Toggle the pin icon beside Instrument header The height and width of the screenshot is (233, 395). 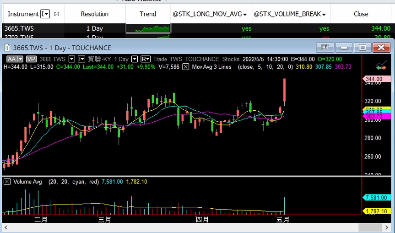(x=56, y=14)
